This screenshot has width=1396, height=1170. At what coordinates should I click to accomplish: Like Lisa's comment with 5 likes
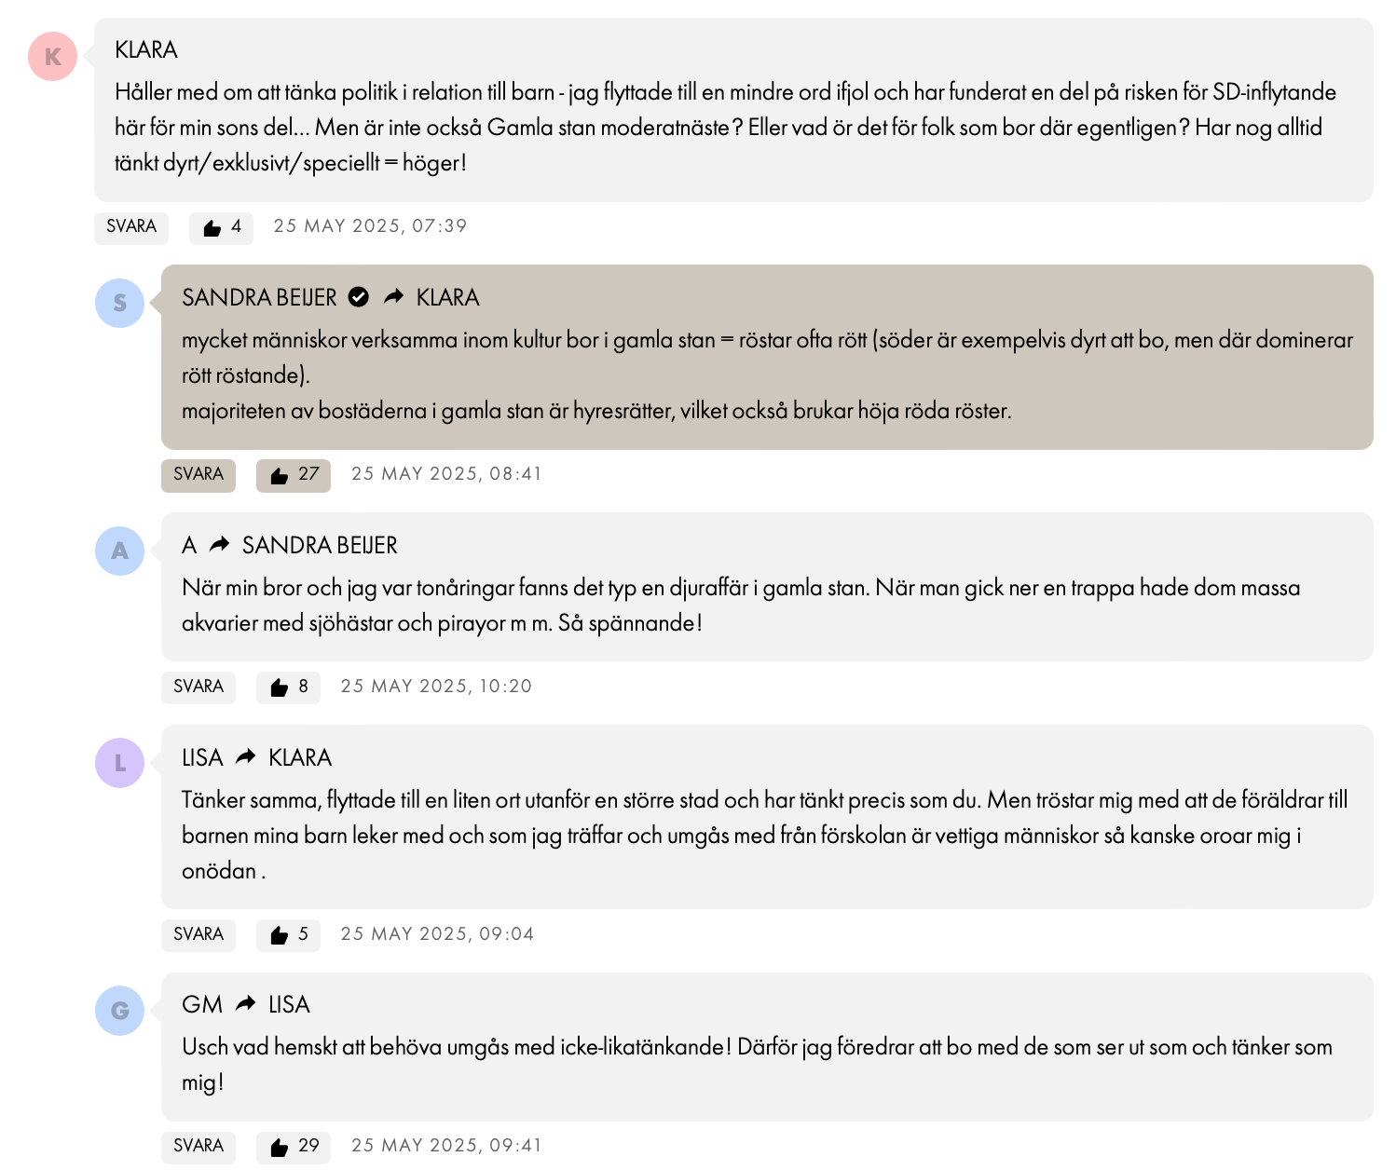(288, 935)
